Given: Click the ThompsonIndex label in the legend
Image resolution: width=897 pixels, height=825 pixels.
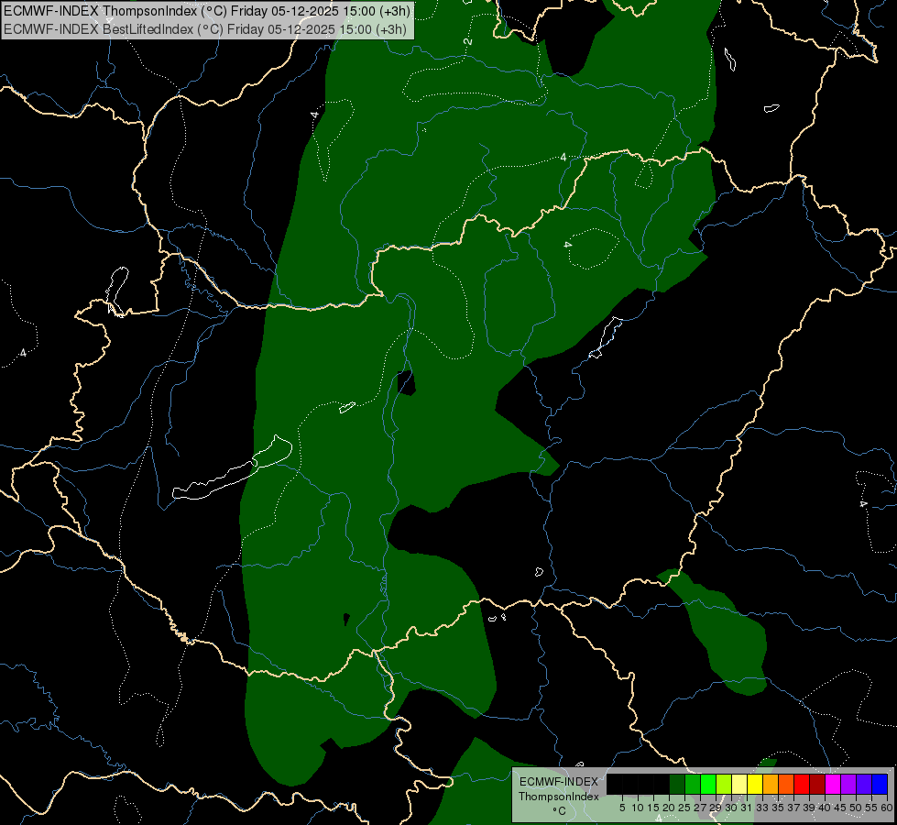Looking at the screenshot, I should tap(559, 797).
